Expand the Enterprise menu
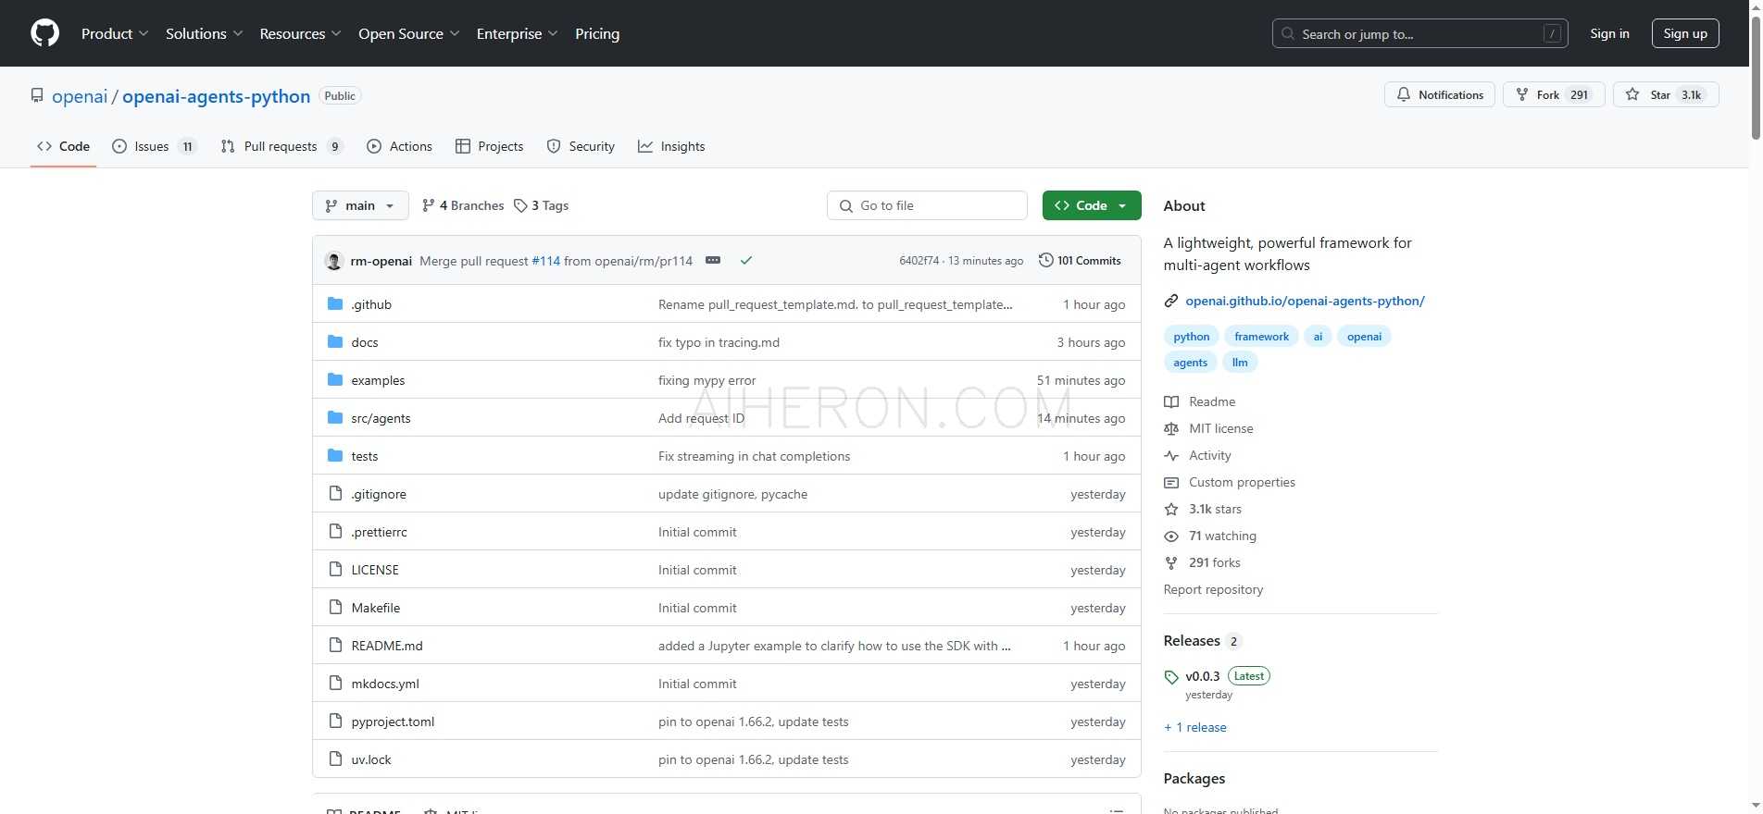Viewport: 1763px width, 814px height. (x=518, y=33)
